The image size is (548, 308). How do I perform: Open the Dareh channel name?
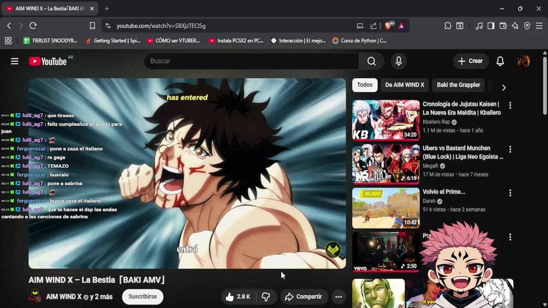pos(429,201)
